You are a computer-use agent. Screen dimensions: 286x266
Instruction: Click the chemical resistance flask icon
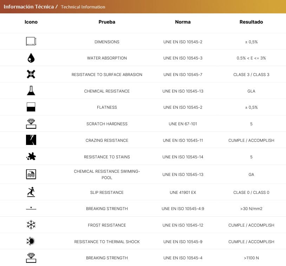31,91
